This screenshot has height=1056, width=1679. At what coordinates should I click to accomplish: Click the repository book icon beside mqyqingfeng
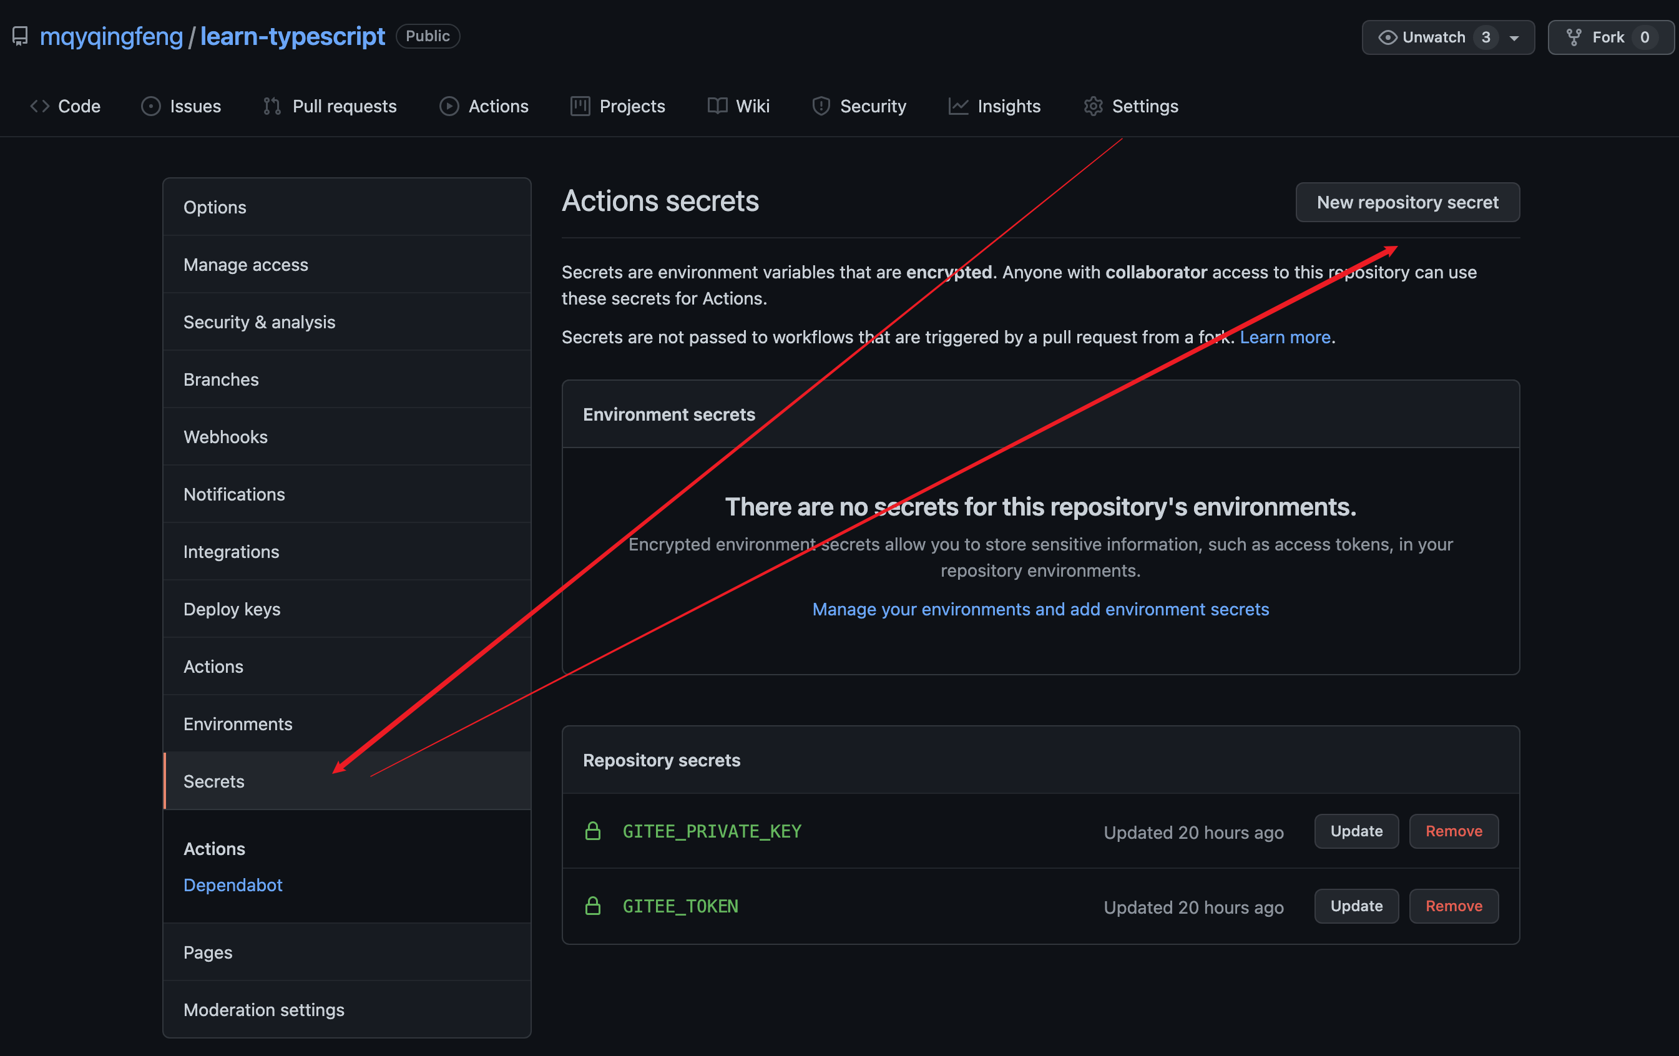pos(20,36)
